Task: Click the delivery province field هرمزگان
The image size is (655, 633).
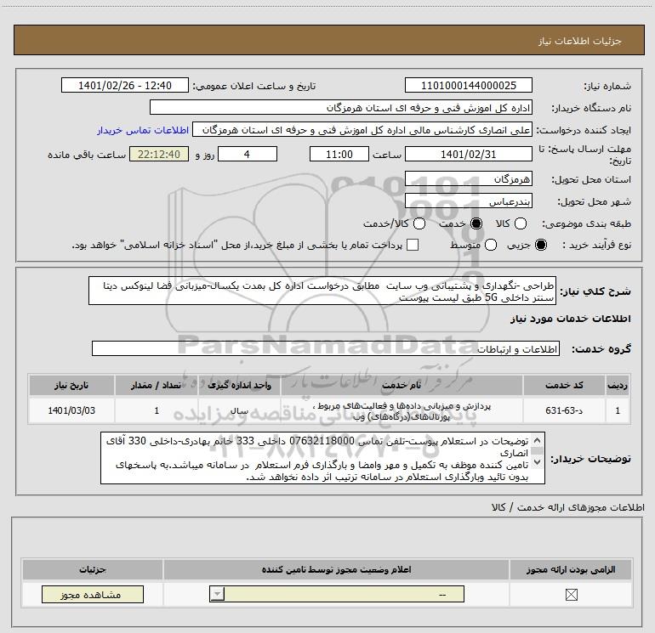Action: [468, 179]
